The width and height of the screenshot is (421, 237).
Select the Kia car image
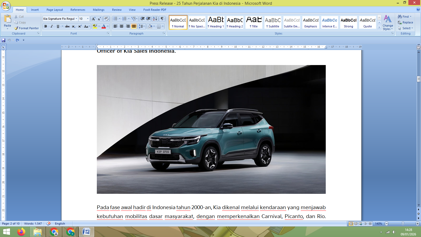pyautogui.click(x=211, y=129)
